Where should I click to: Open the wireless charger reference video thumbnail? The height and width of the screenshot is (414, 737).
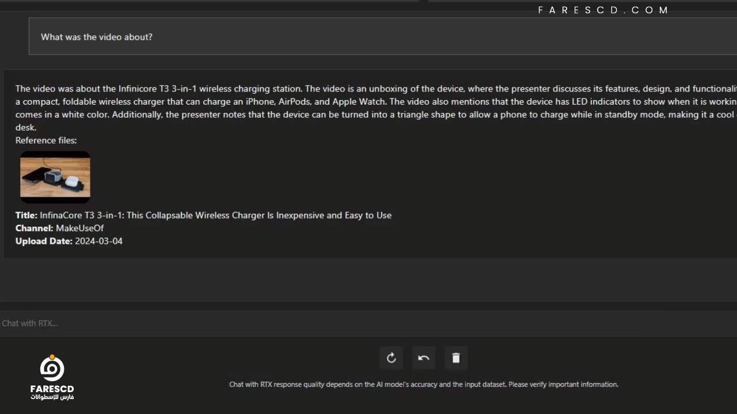55,177
